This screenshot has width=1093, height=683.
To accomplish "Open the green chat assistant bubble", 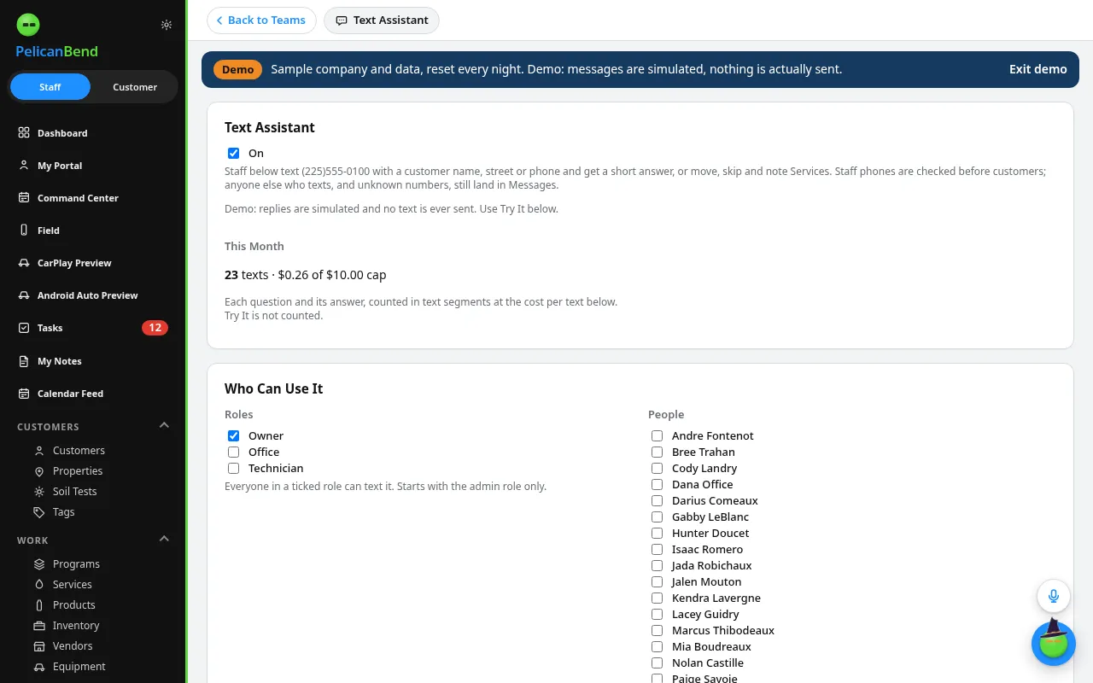I will tap(1054, 644).
